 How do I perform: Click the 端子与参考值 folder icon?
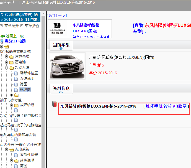16,95
